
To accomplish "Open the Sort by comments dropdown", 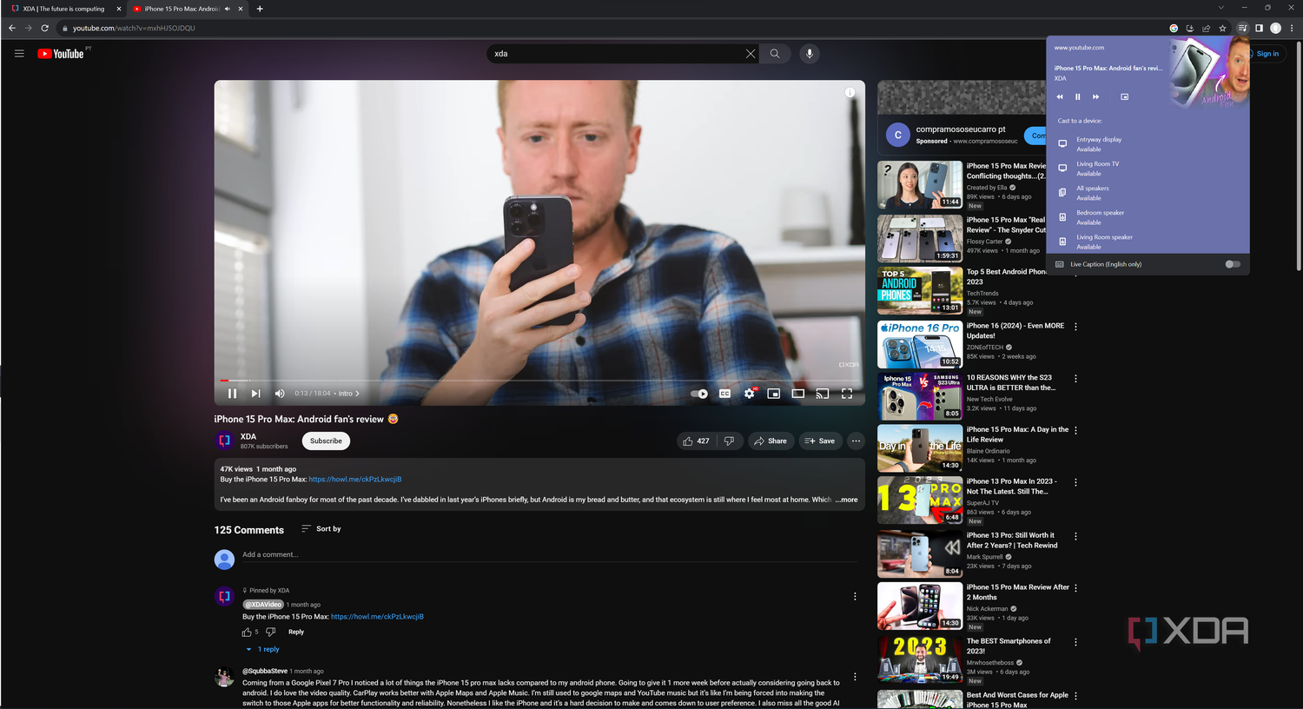I will (321, 528).
